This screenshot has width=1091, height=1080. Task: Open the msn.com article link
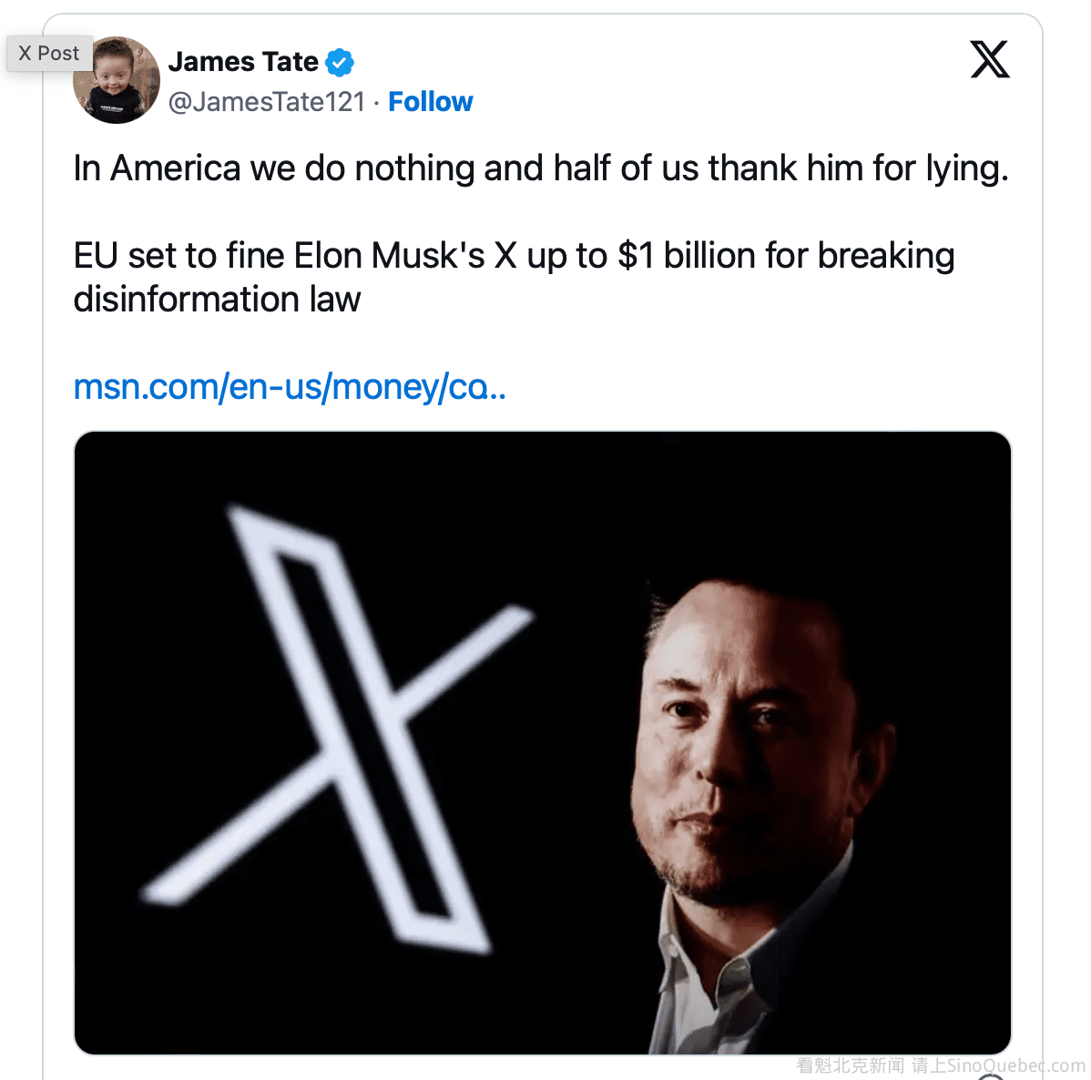click(290, 387)
